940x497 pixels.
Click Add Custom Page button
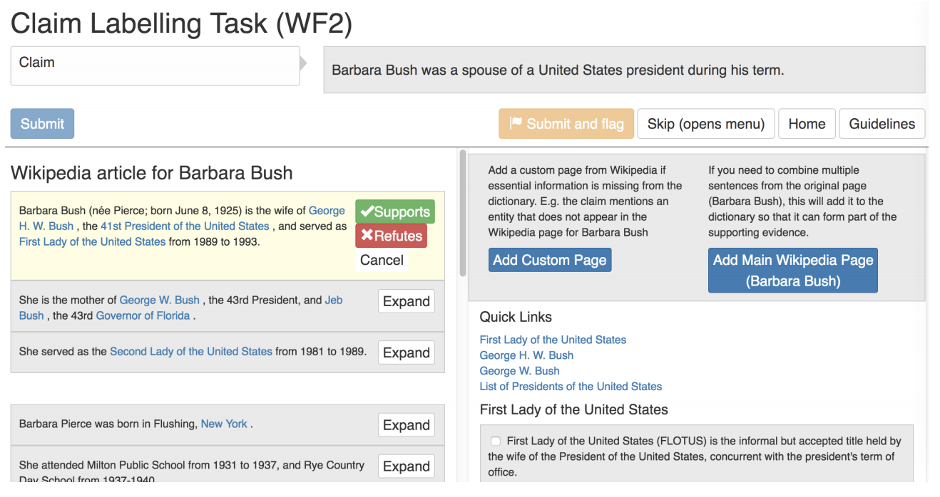[x=549, y=260]
